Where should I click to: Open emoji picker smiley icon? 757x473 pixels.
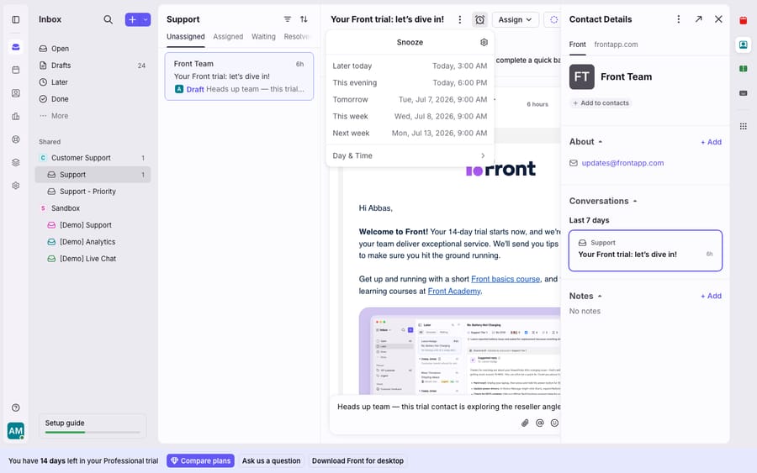pyautogui.click(x=555, y=423)
